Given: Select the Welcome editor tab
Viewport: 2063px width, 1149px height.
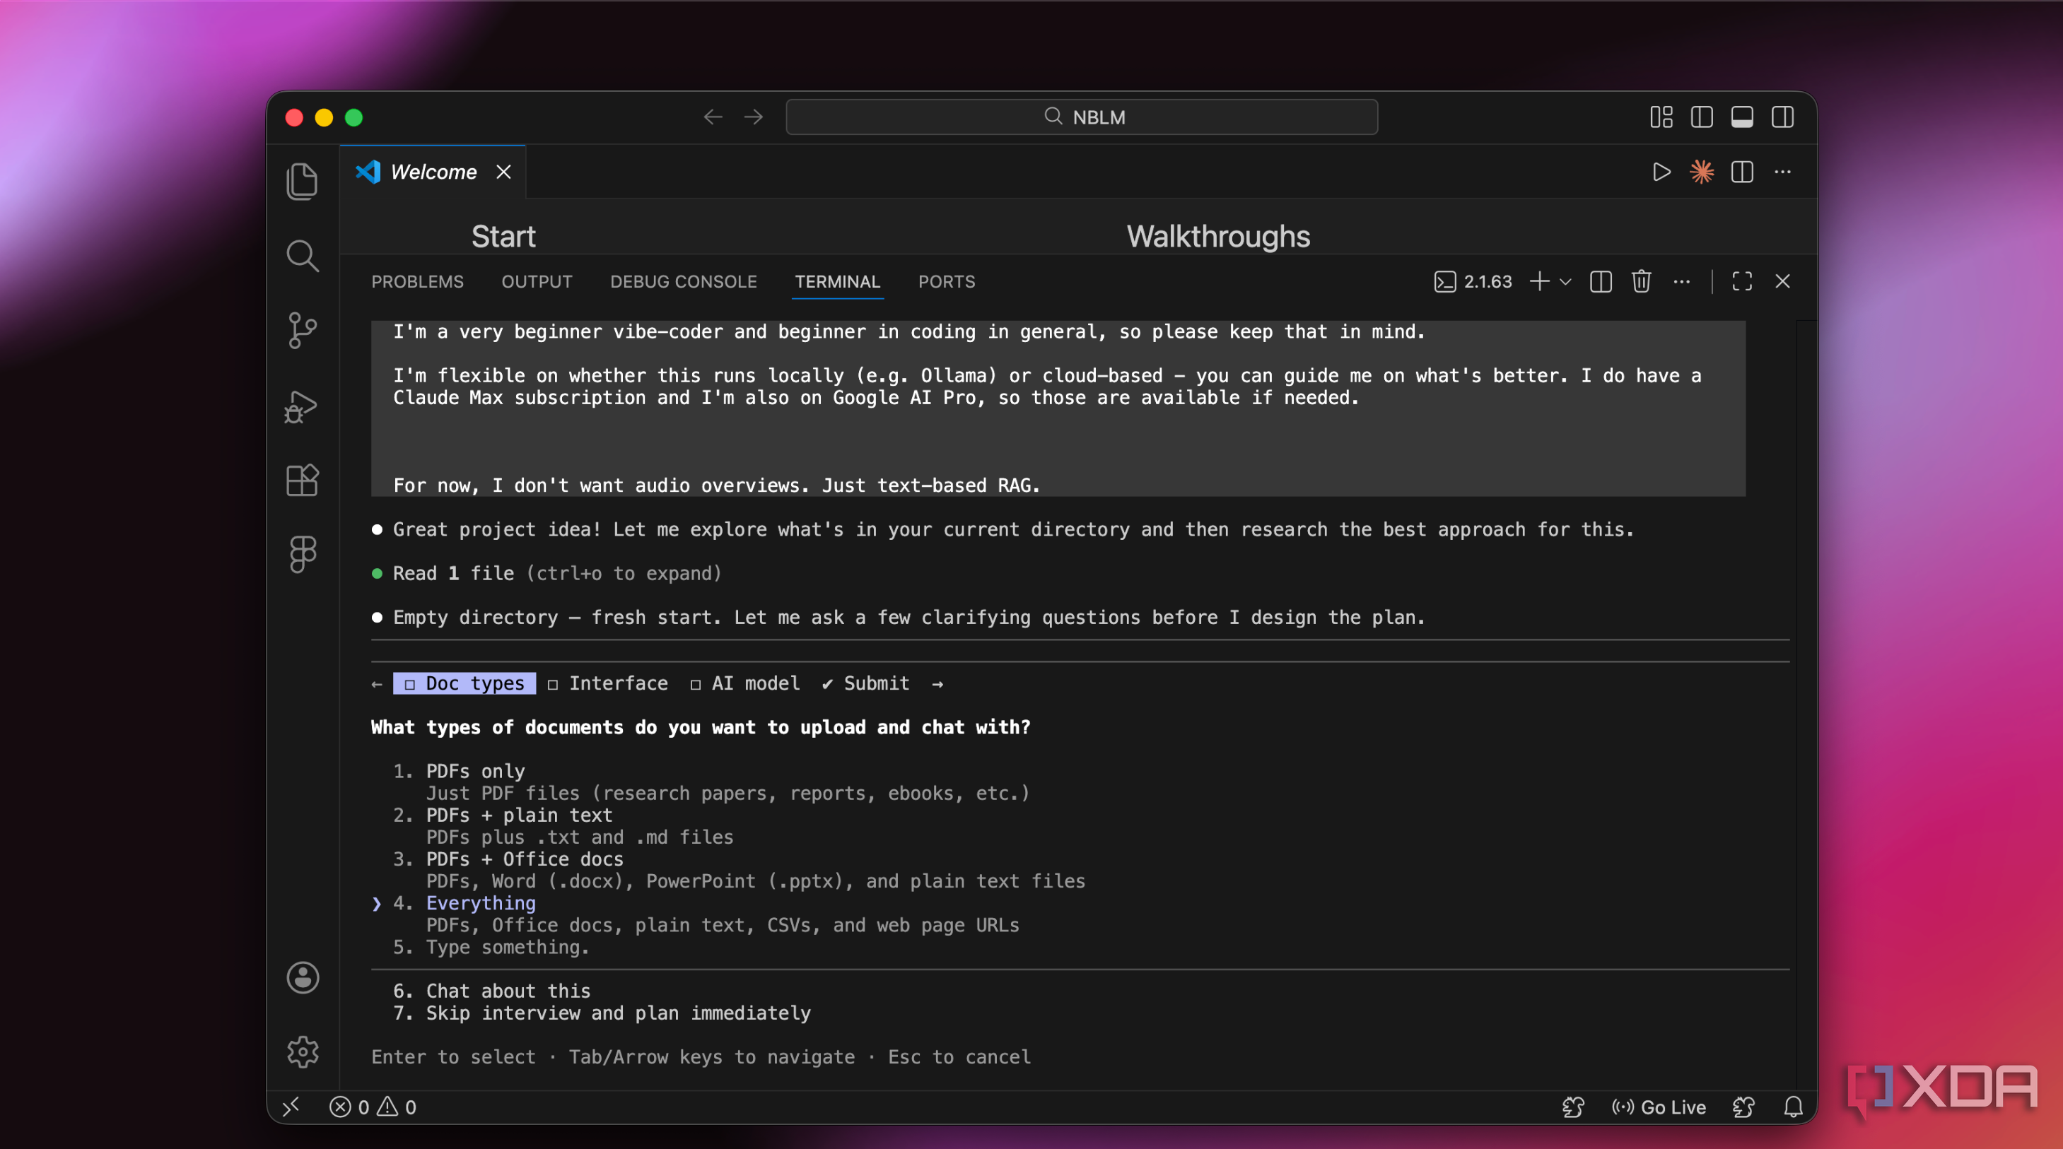Looking at the screenshot, I should point(433,172).
